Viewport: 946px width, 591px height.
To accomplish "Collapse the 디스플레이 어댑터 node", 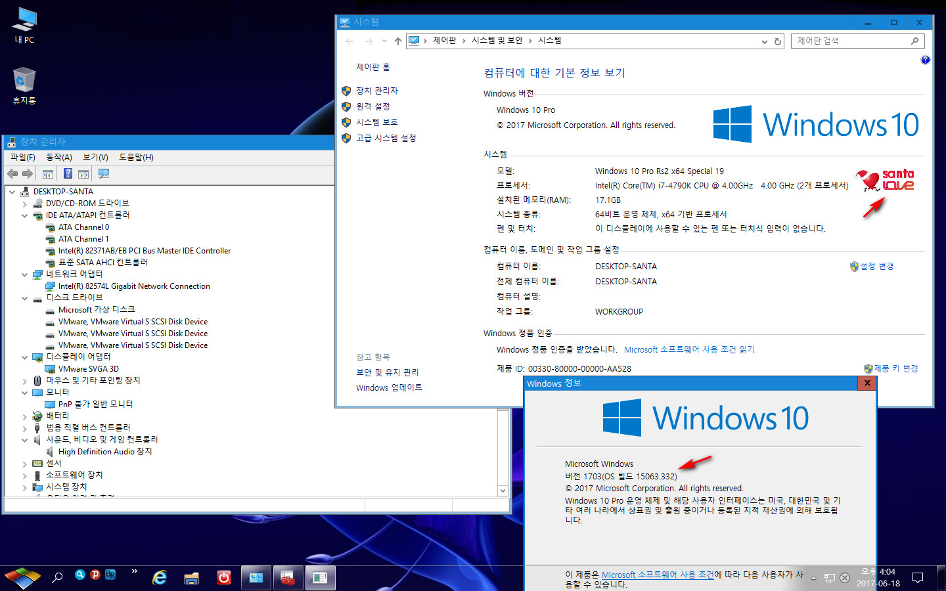I will pyautogui.click(x=25, y=357).
